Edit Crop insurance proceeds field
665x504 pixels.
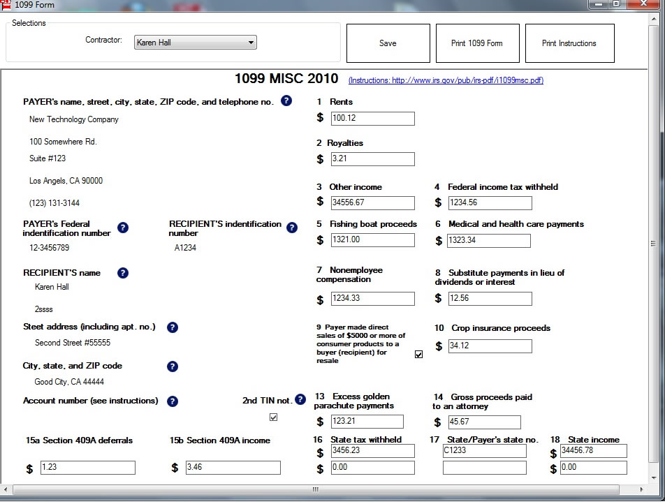pyautogui.click(x=490, y=346)
